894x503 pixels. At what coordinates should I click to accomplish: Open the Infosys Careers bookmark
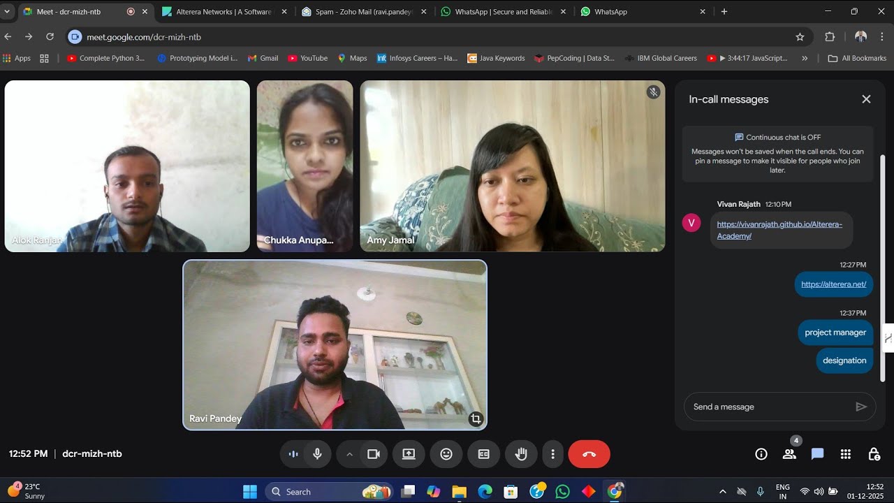coord(417,58)
